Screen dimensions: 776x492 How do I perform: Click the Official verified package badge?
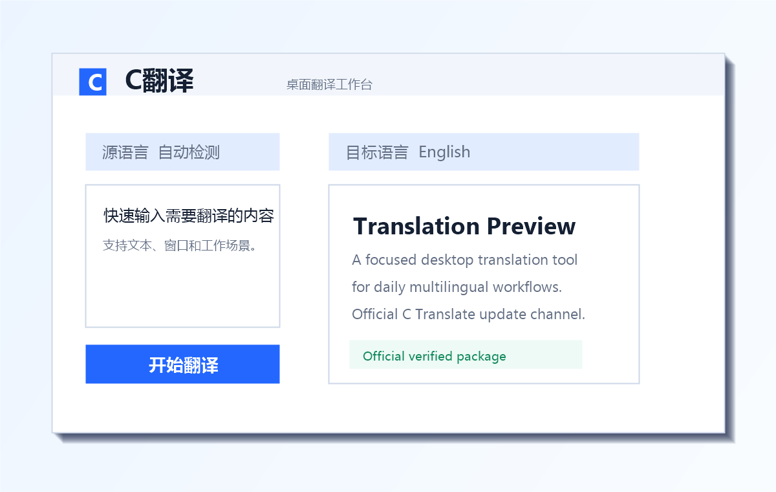[466, 355]
